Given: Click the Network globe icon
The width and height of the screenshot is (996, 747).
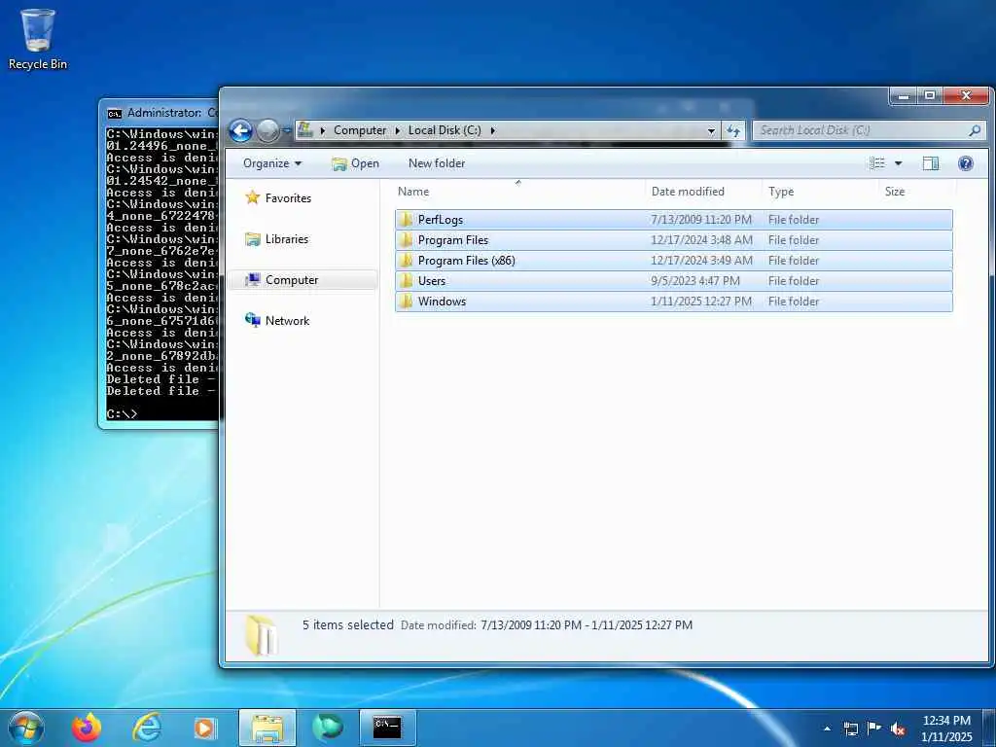Looking at the screenshot, I should [252, 320].
